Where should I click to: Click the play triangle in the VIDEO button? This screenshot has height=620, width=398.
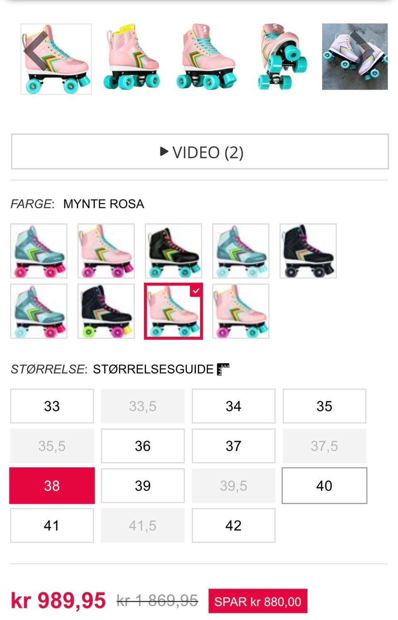click(x=164, y=152)
